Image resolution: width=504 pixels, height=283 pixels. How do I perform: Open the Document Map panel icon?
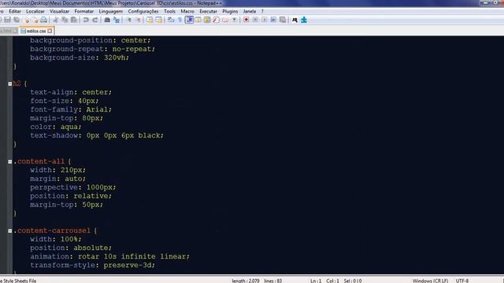click(207, 20)
